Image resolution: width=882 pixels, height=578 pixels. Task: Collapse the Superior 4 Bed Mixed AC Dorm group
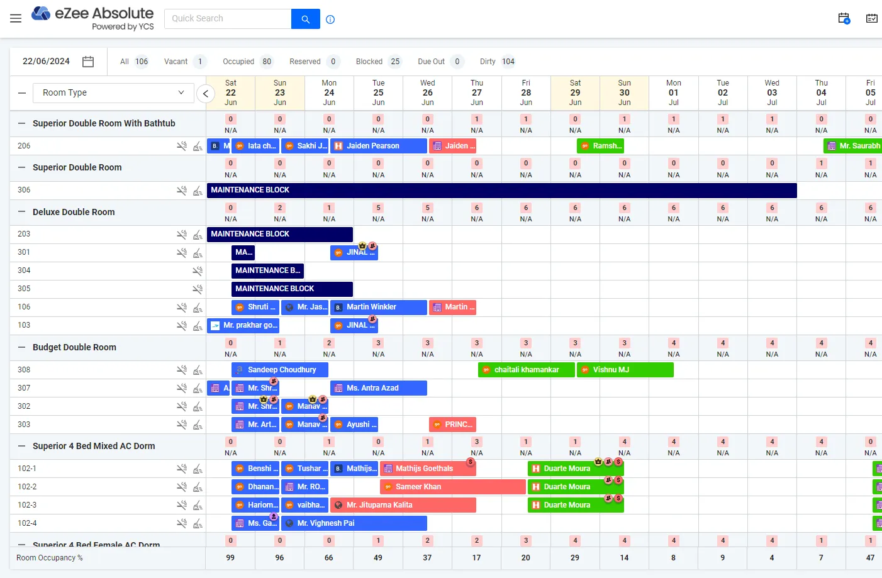[22, 446]
